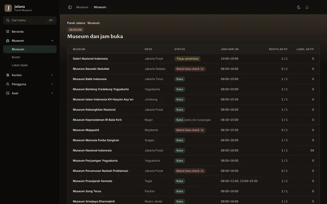327x204 pixels.
Task: Click the Muaro Jambi city cell
Action: (x=153, y=202)
